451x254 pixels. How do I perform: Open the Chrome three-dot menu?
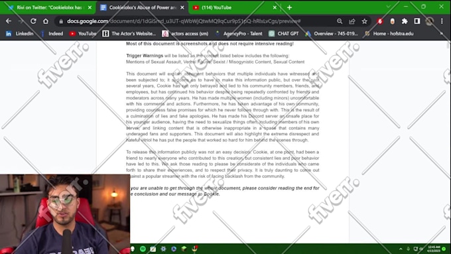(x=442, y=21)
